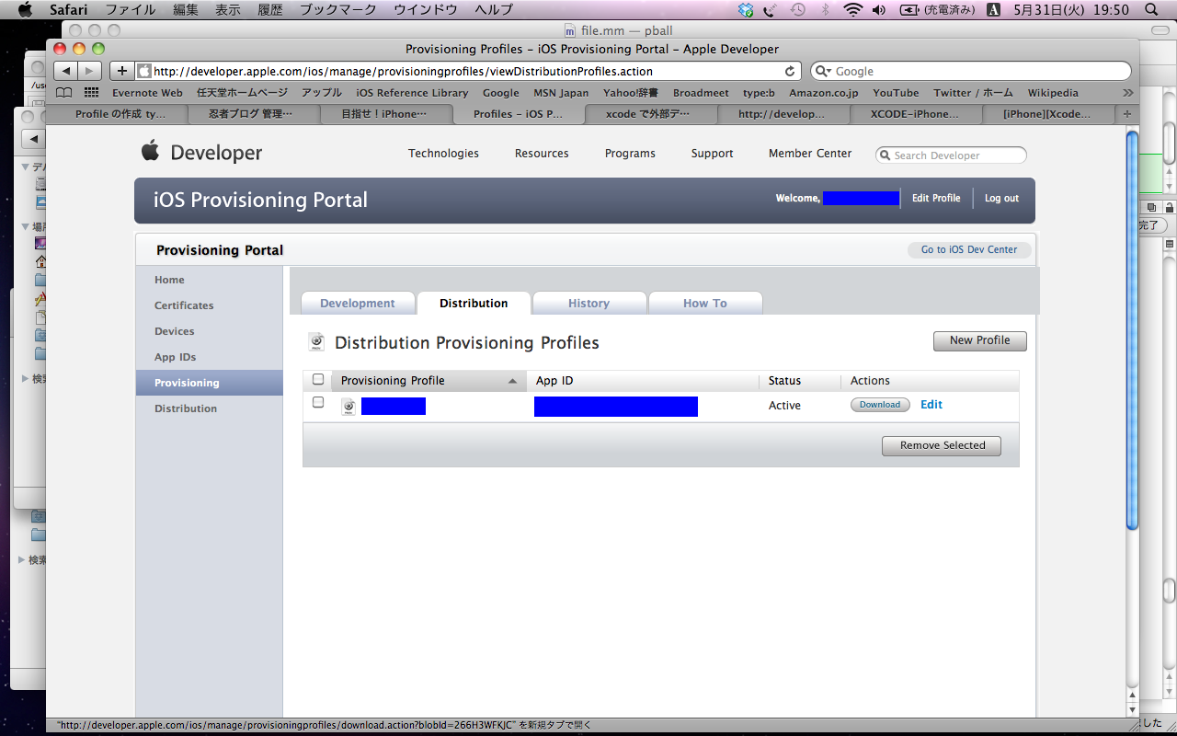Sort by the Provisioning Profile column arrow
The height and width of the screenshot is (736, 1177).
(x=512, y=381)
